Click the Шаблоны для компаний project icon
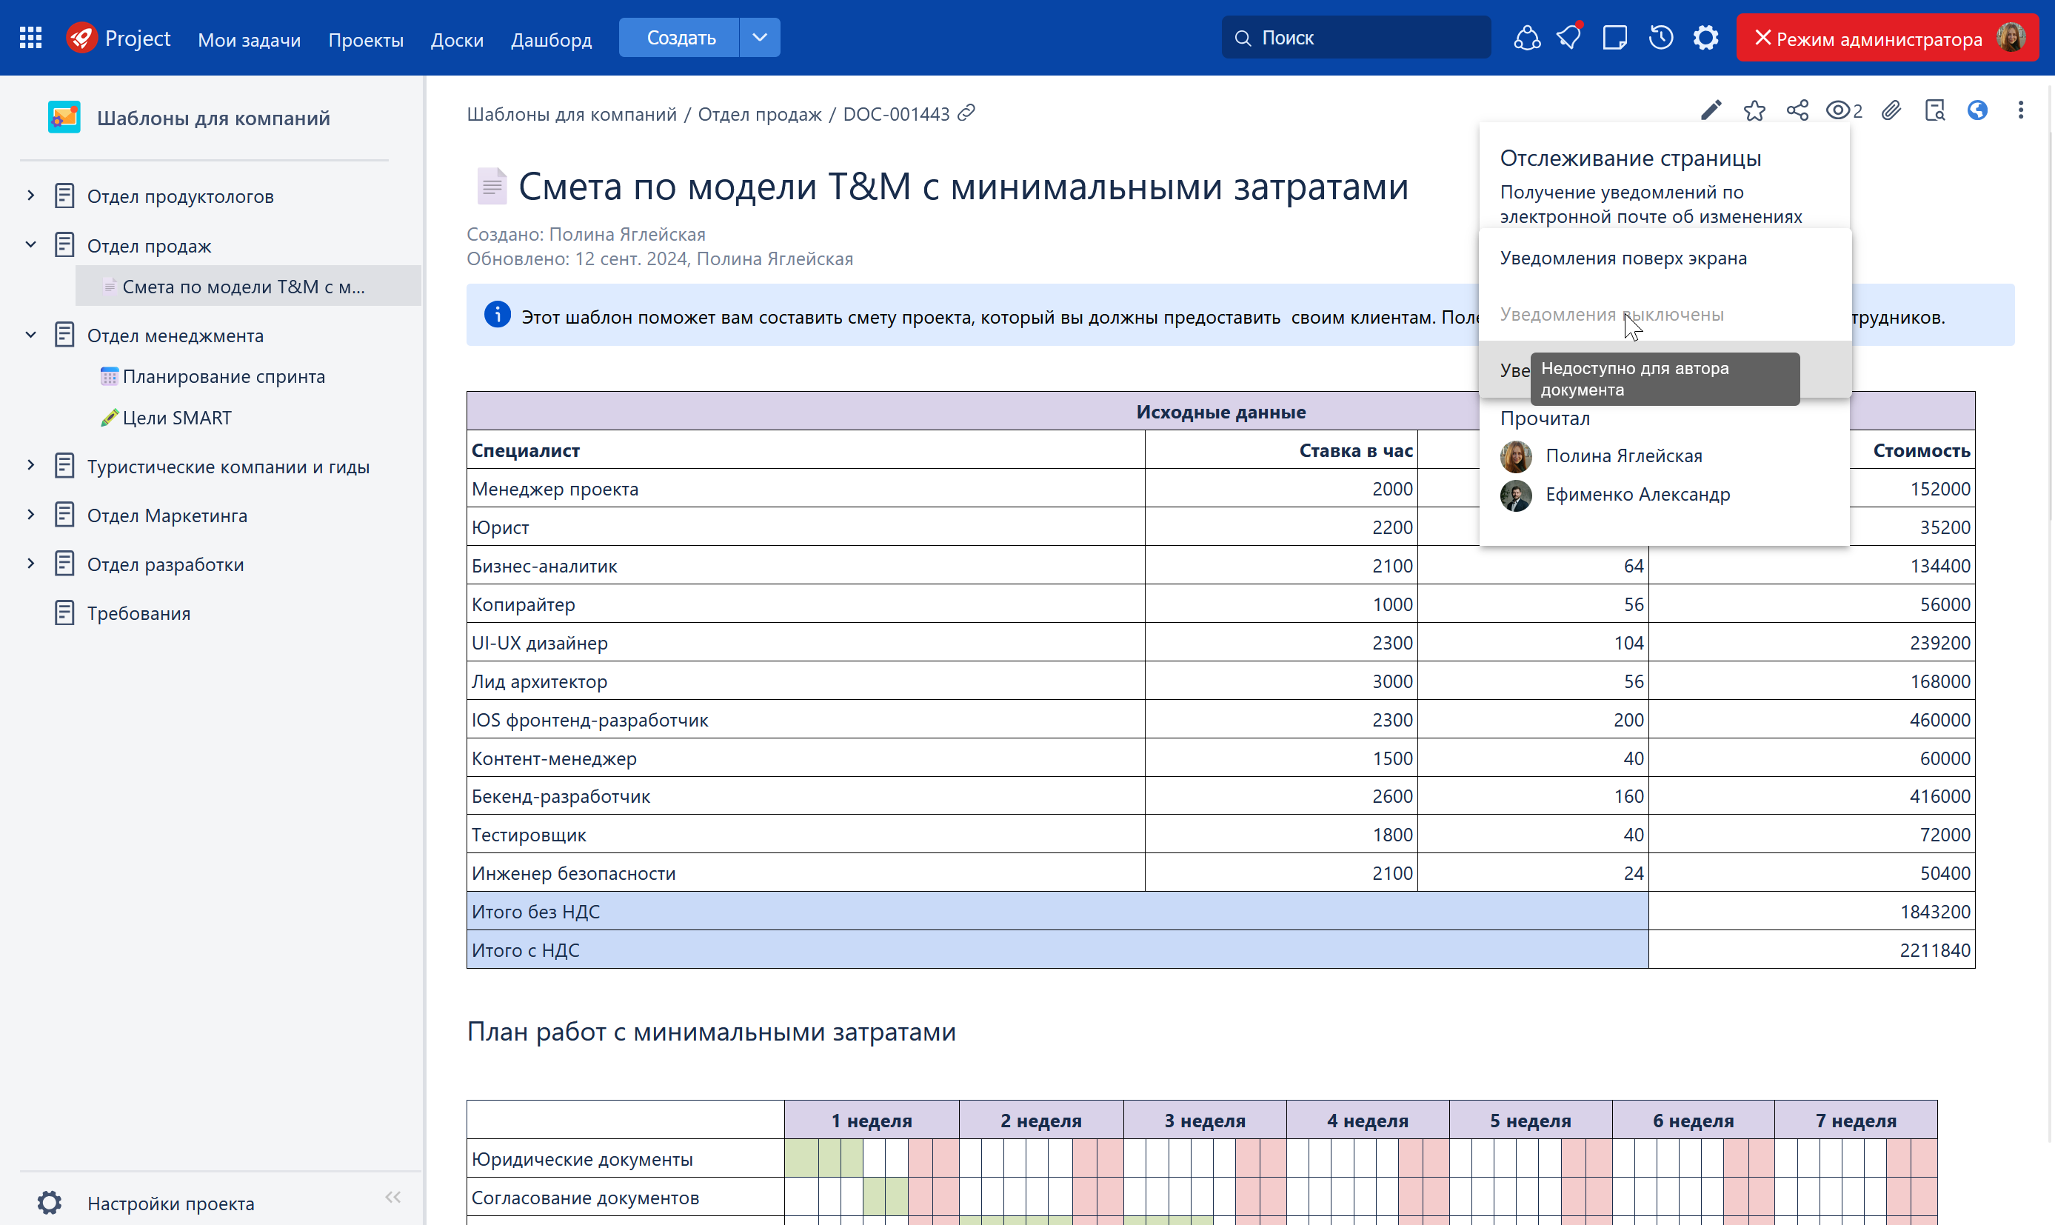Viewport: 2055px width, 1225px height. tap(64, 117)
